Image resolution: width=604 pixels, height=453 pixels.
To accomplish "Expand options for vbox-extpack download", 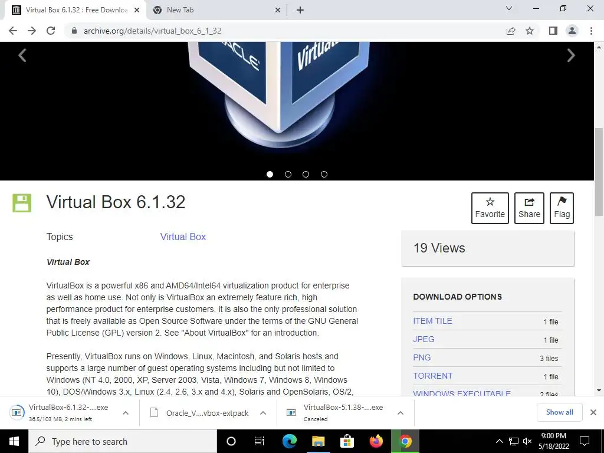I will coord(263,412).
